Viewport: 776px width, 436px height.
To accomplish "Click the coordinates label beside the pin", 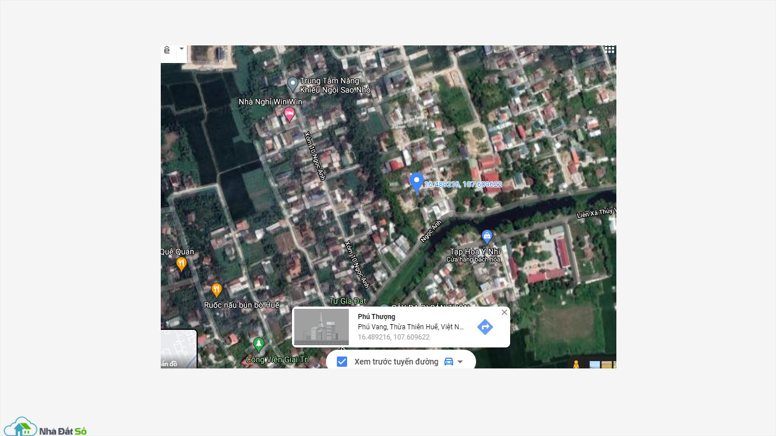I will click(463, 184).
